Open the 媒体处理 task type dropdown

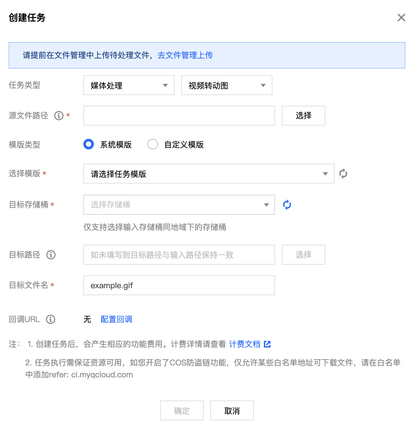129,85
